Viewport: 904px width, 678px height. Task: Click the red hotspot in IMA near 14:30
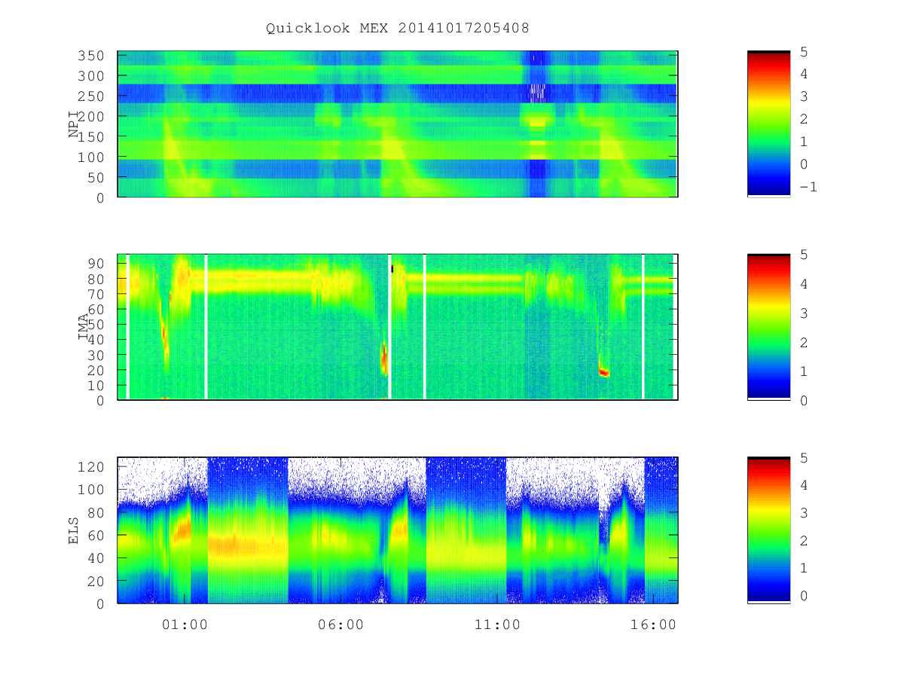[603, 372]
